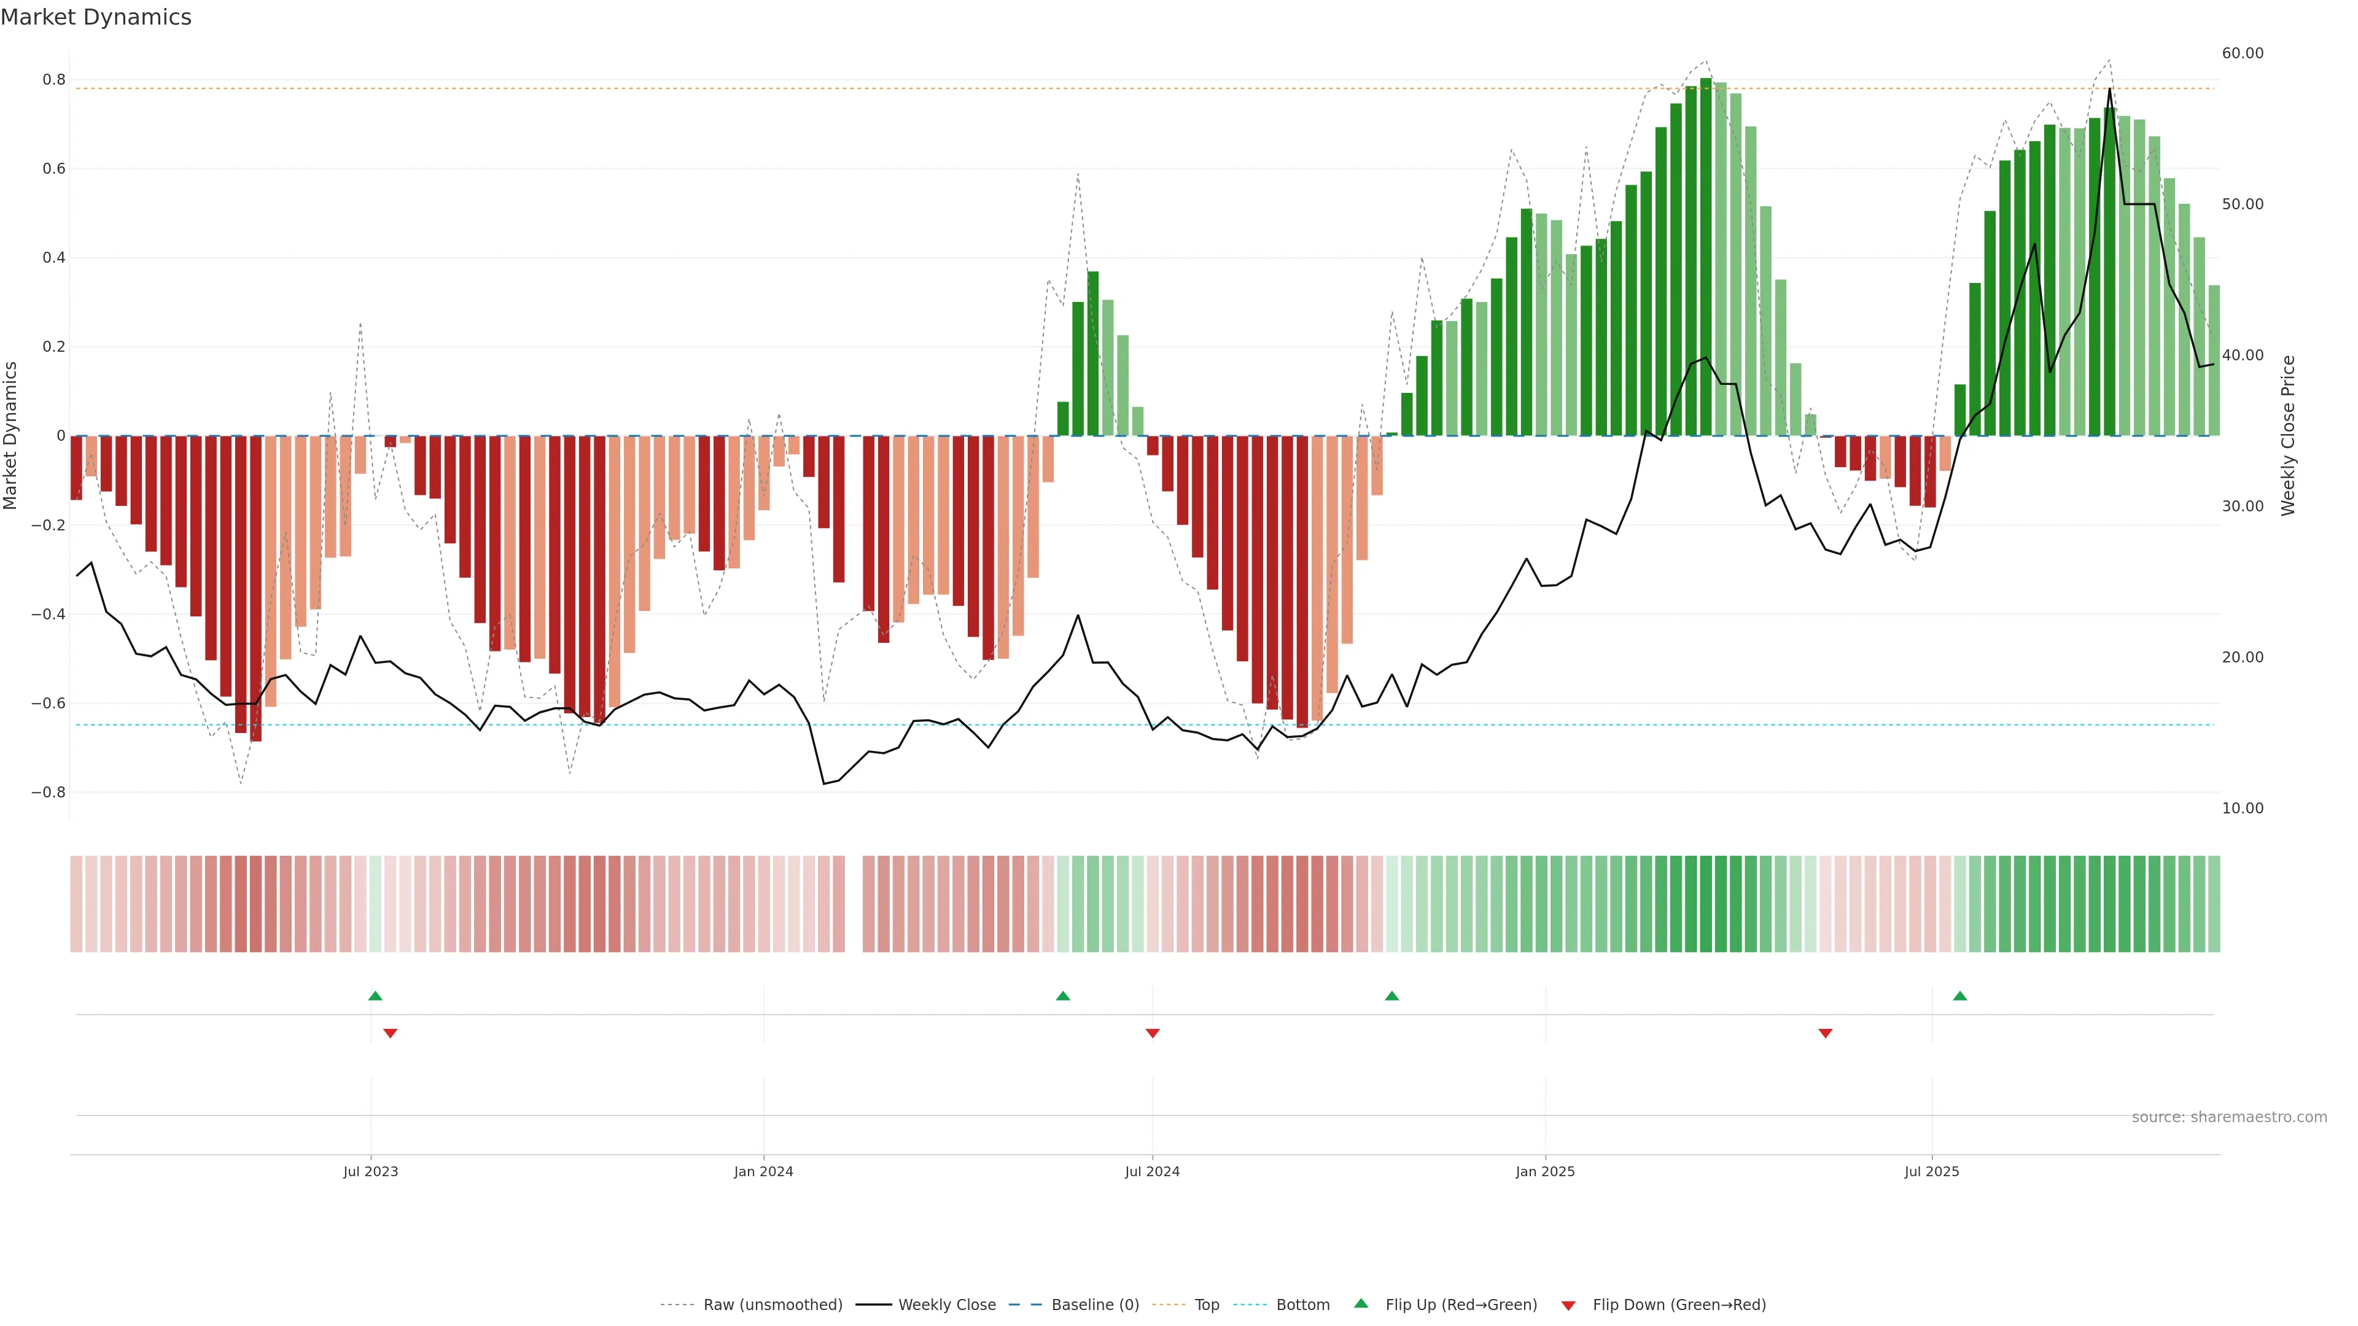Screen dimensions: 2358x1326
Task: Click the Flip Up triangle near Jul 2023
Action: (375, 996)
